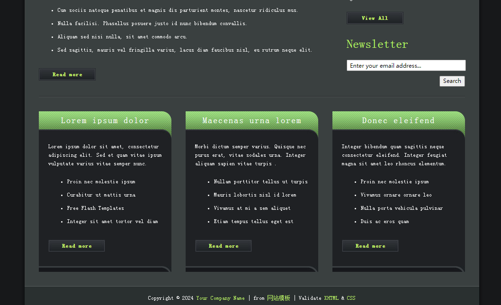
Task: Click the 'Nulla facilisi' bullet text
Action: (152, 23)
